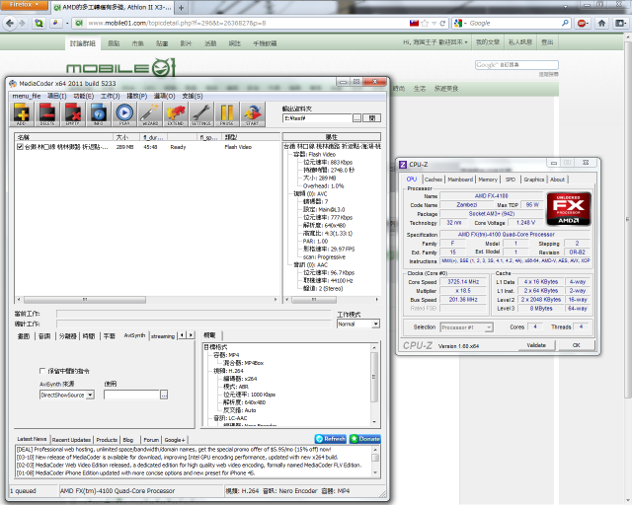Open the (S) support menu in MediaCoder
This screenshot has width=632, height=505.
coord(193,96)
